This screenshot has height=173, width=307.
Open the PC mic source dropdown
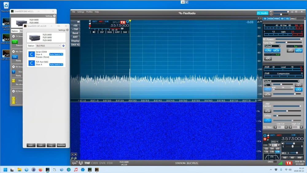tap(267, 85)
